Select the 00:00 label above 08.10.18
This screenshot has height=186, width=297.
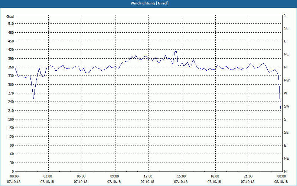tap(282, 176)
